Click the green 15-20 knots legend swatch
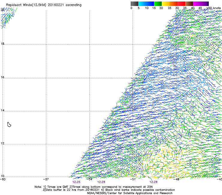 [157, 4]
